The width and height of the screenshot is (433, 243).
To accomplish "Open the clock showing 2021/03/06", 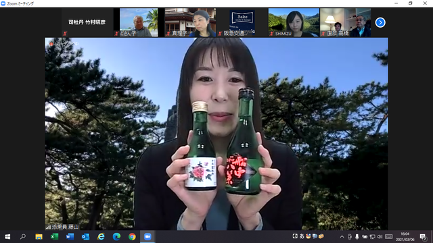I will 405,237.
